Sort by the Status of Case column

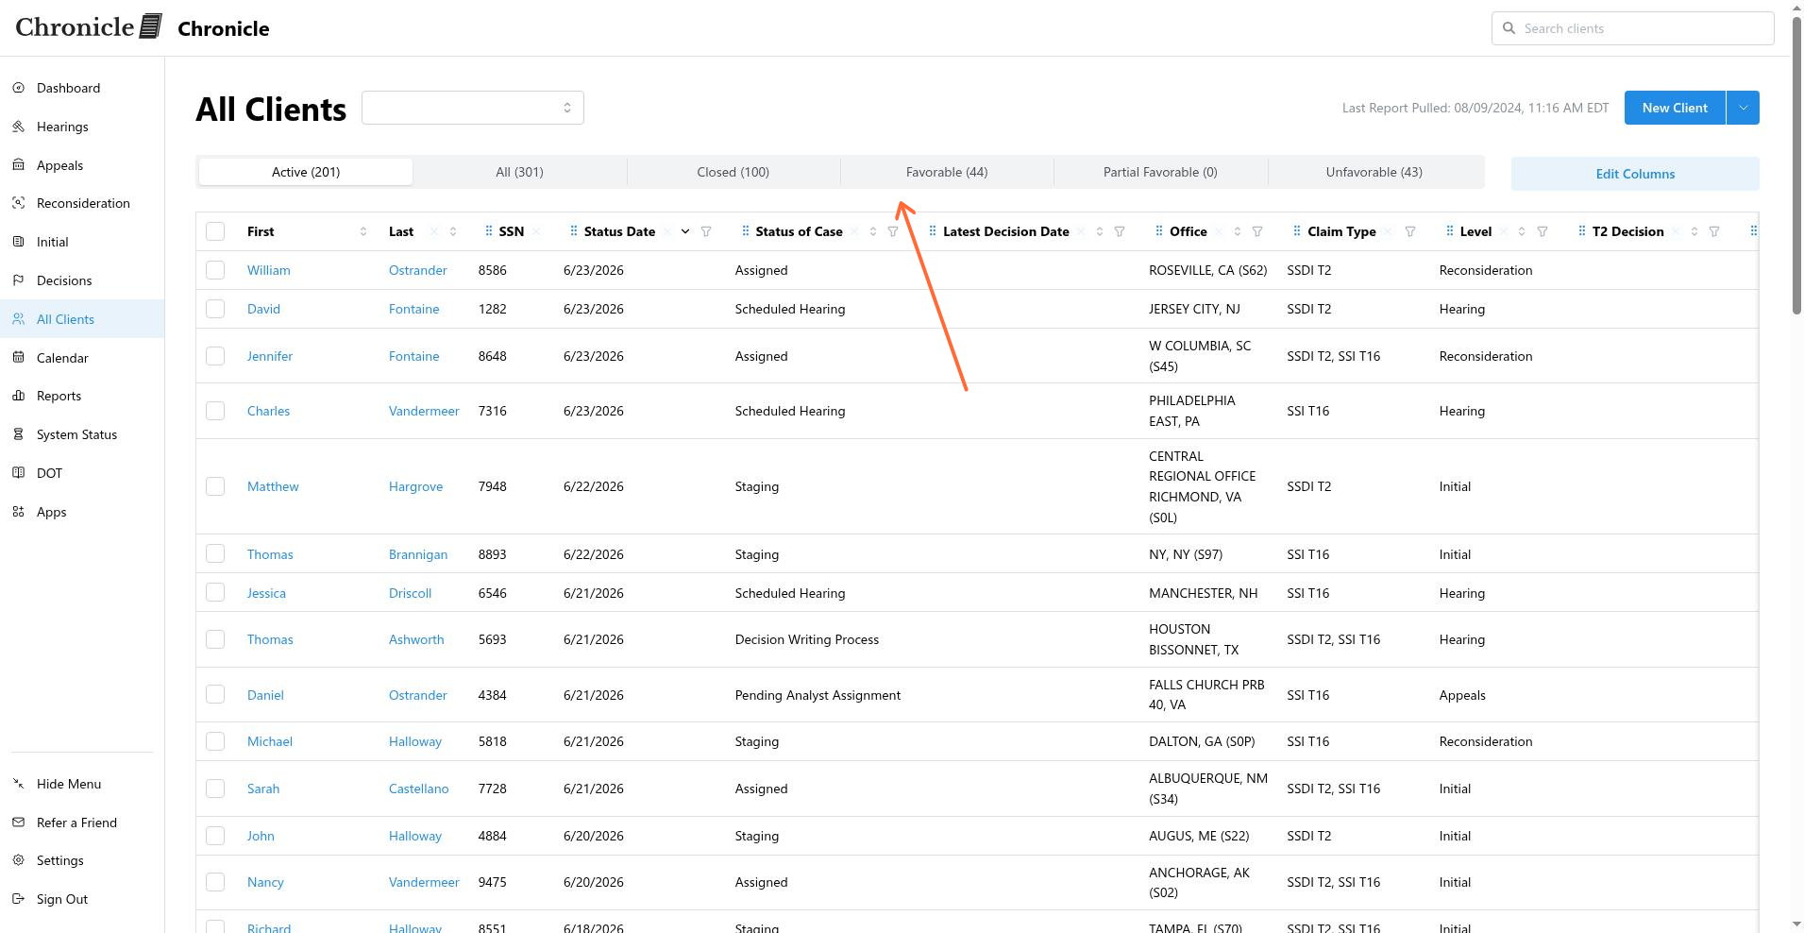click(x=873, y=231)
